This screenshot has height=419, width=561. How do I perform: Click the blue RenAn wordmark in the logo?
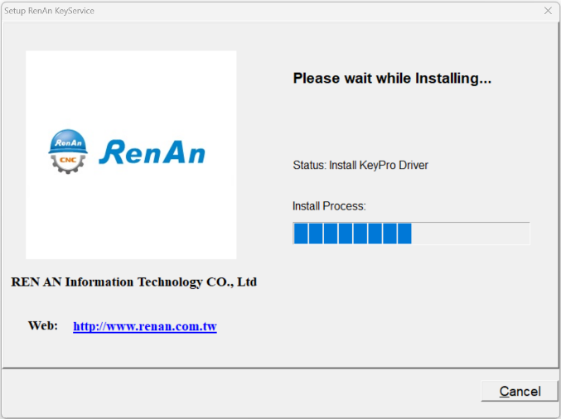[x=152, y=152]
